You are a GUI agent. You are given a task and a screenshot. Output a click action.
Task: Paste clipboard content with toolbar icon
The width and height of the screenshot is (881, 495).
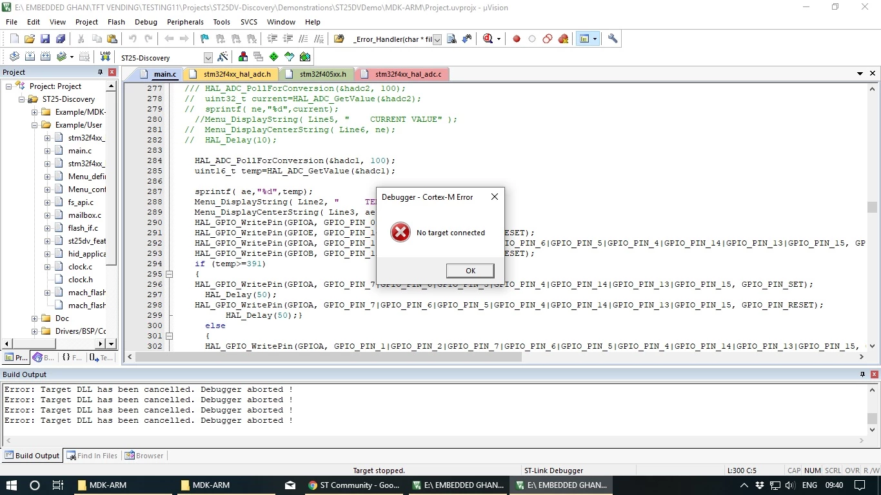click(x=112, y=39)
